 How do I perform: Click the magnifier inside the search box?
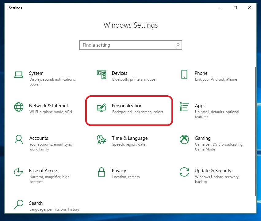click(x=177, y=45)
